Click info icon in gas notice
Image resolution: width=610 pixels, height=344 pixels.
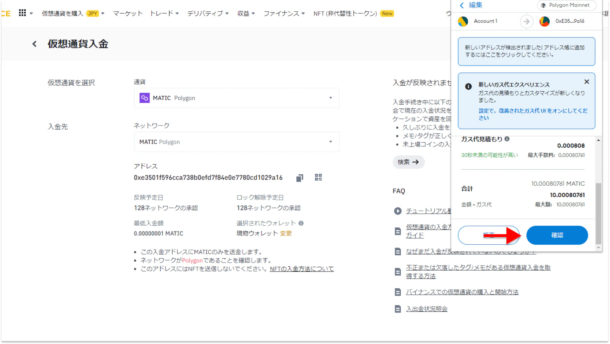coord(468,86)
